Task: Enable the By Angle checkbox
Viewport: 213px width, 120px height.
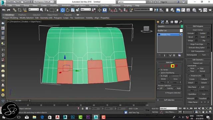Action: pos(159,76)
